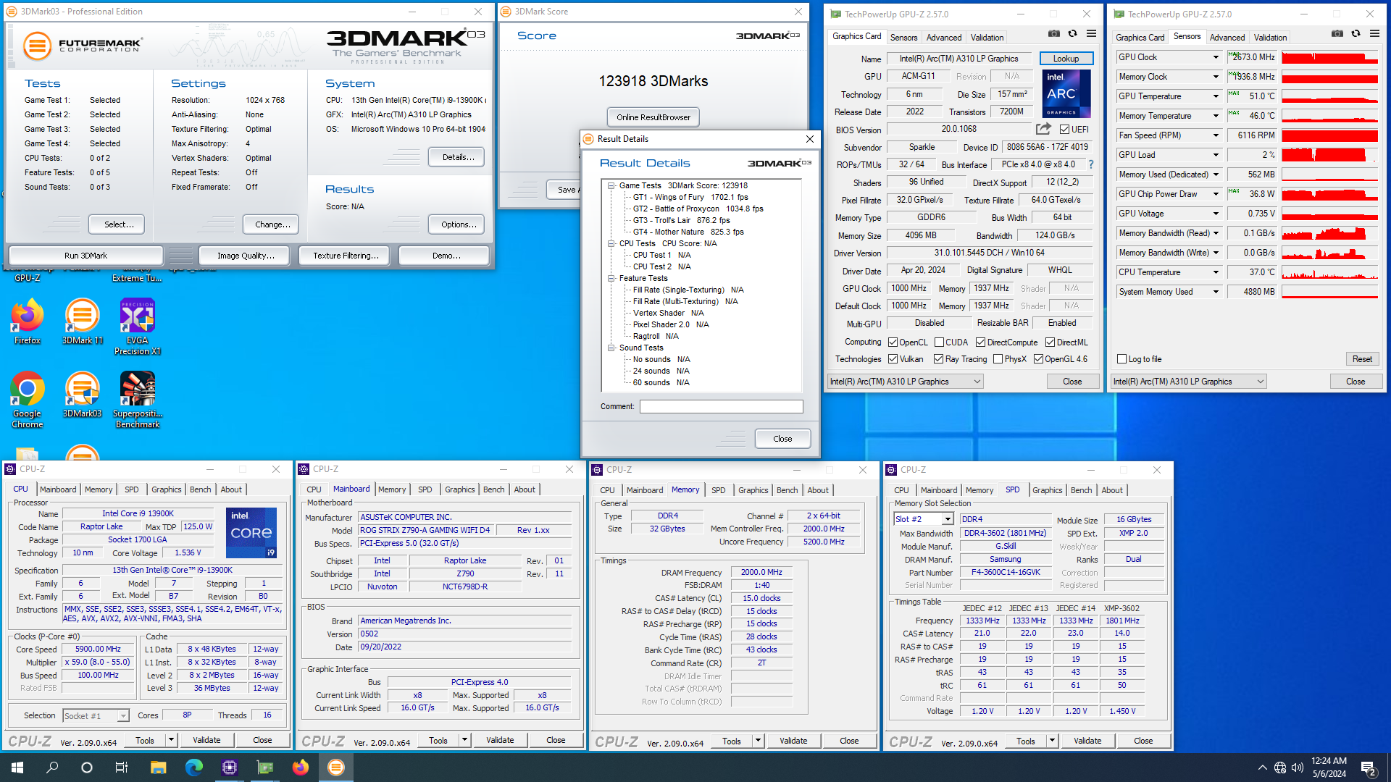Viewport: 1391px width, 782px height.
Task: Open the hamburger menu in GPU-Z Graphics Card window
Action: (x=1091, y=34)
